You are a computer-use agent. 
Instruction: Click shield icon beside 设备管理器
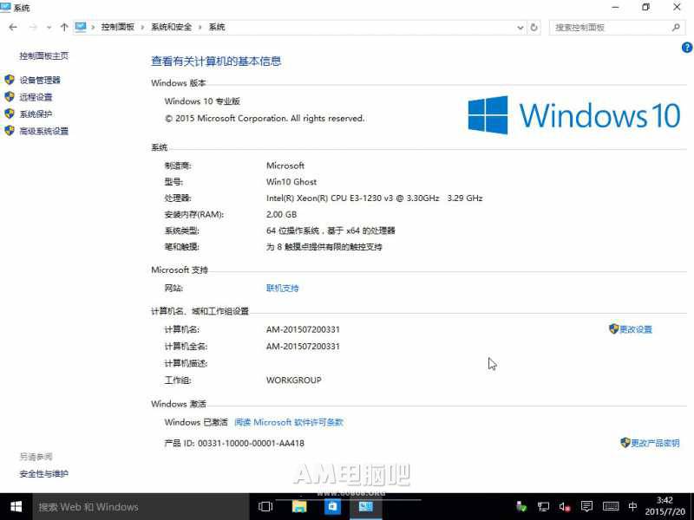pyautogui.click(x=10, y=80)
